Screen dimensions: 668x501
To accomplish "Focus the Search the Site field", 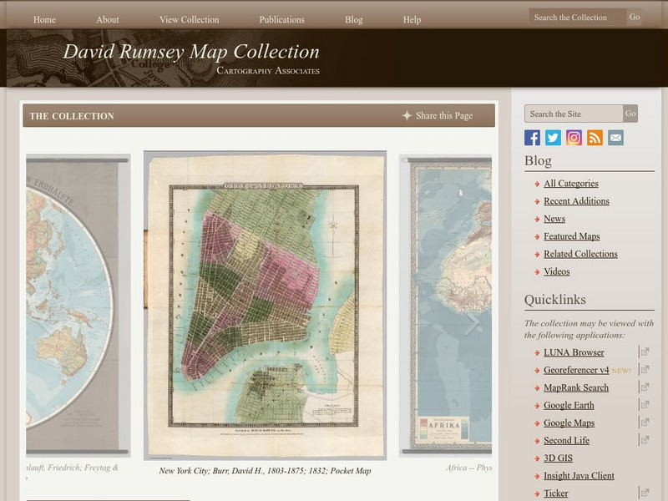I will click(x=573, y=114).
